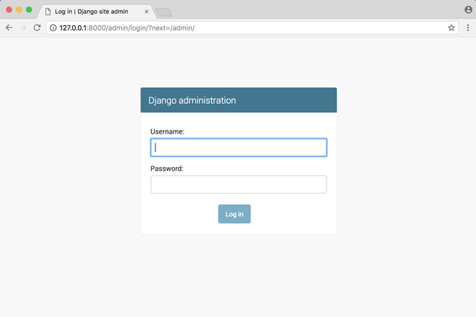This screenshot has width=476, height=317.
Task: Minimize the window with yellow button
Action: pos(19,10)
